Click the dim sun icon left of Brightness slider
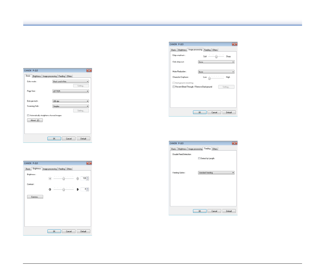Screen dimensions: 325x279 tap(50, 179)
